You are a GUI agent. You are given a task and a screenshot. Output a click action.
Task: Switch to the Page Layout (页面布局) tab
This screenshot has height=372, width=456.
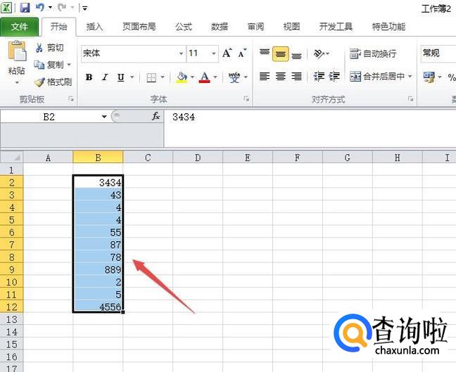[x=139, y=27]
